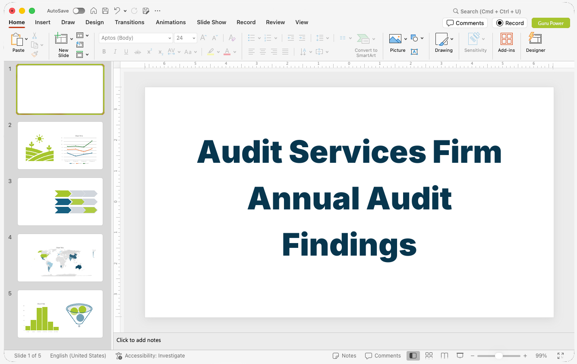Click the Cut scissors icon

point(35,36)
